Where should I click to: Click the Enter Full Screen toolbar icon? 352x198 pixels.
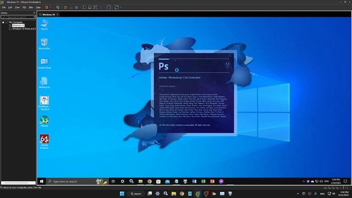coord(95,7)
